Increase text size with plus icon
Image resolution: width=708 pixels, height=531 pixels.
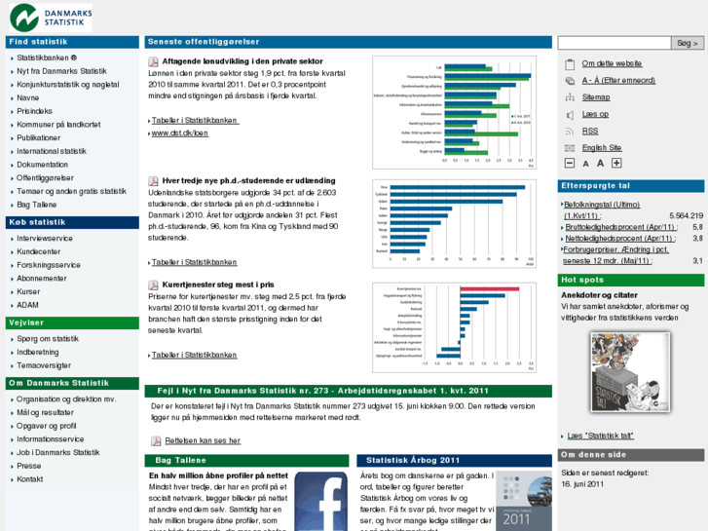click(616, 163)
